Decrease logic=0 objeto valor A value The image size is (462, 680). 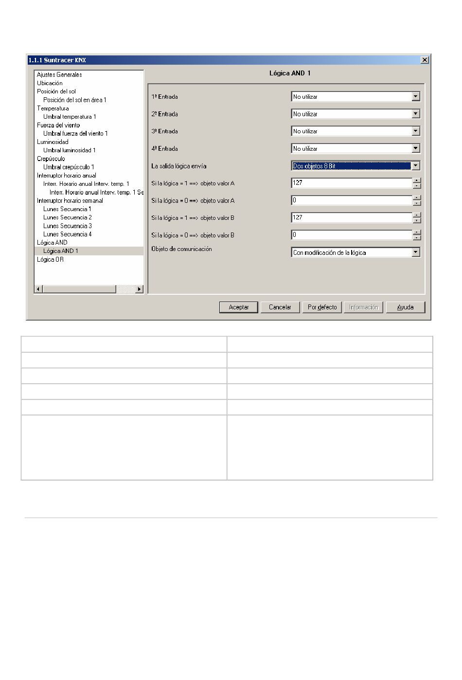point(417,203)
